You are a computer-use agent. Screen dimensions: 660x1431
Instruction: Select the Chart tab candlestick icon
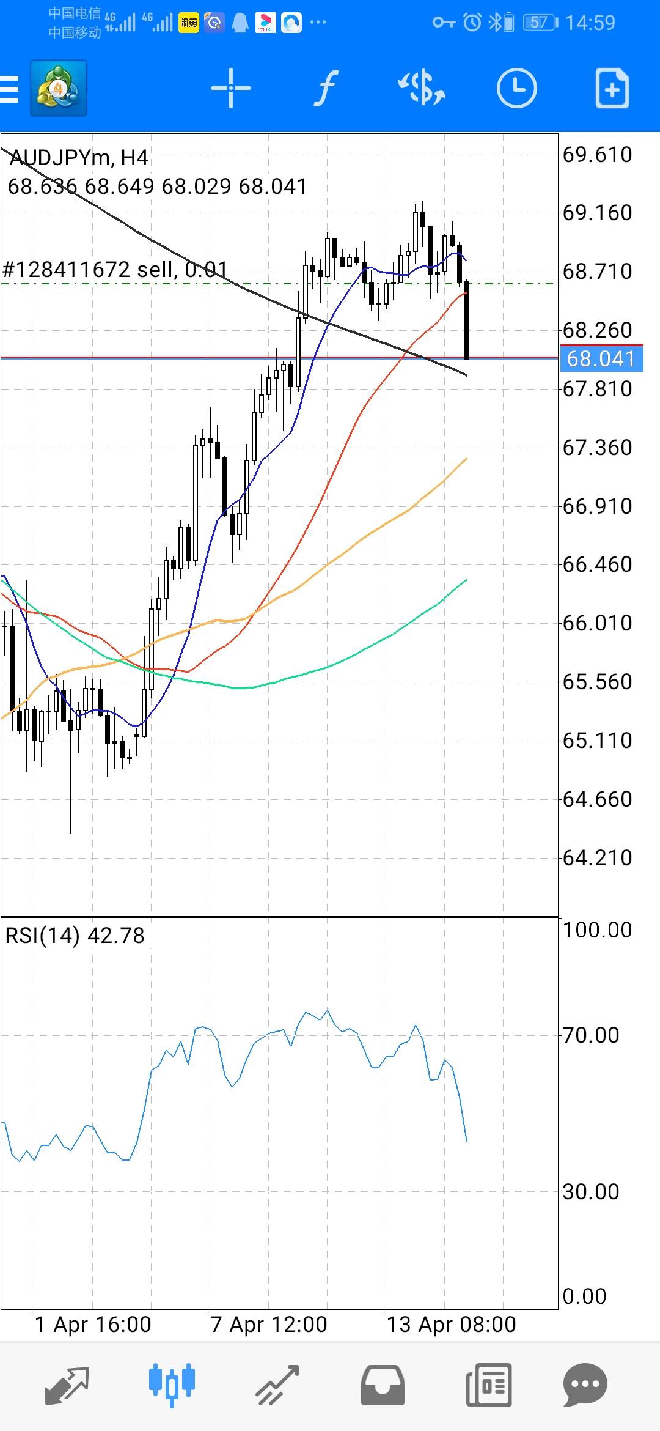pos(172,1385)
